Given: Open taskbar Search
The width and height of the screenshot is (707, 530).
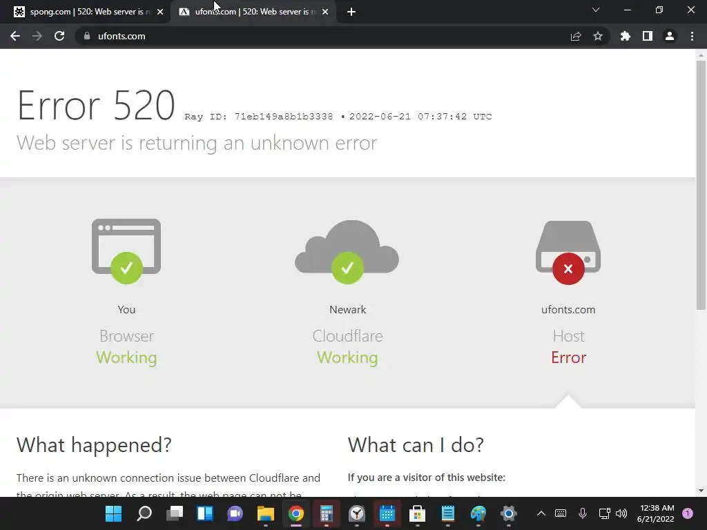Looking at the screenshot, I should [144, 513].
